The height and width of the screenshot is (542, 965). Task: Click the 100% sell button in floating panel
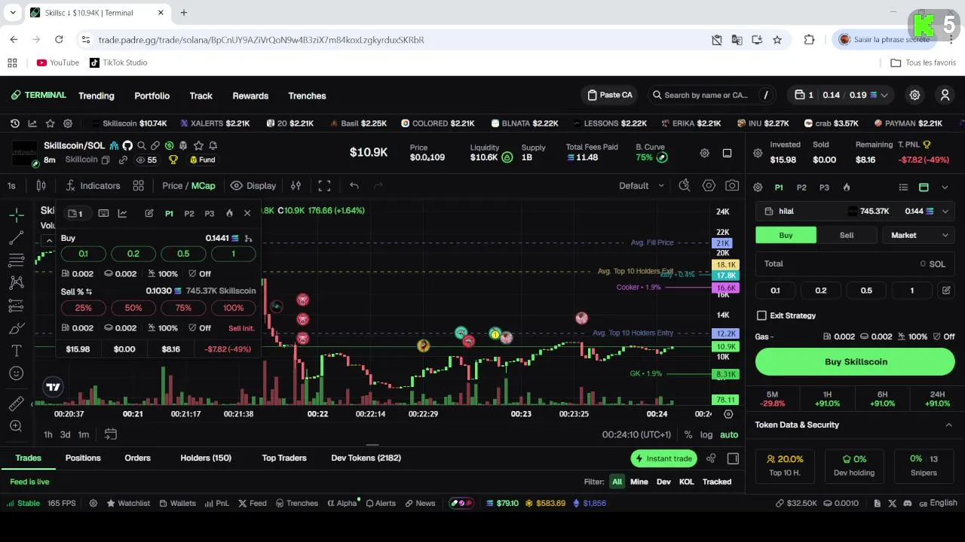point(233,308)
